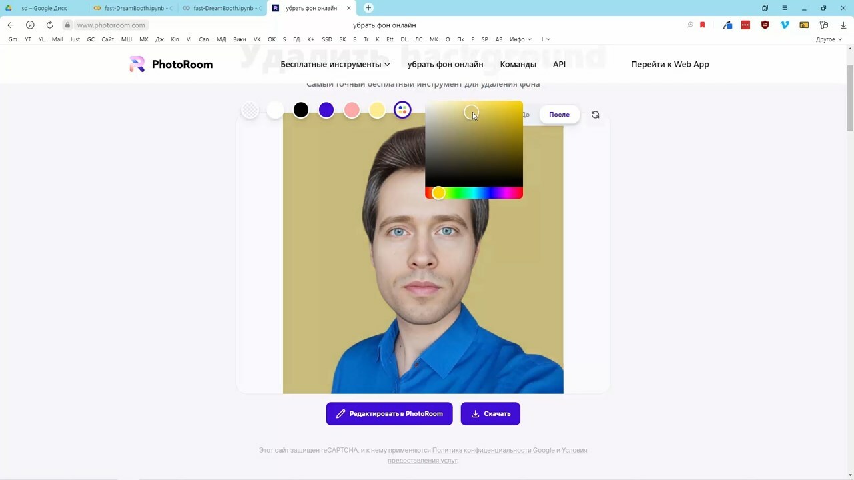Reset the image with refresh icon
Screen dimensions: 854x480
pos(596,115)
